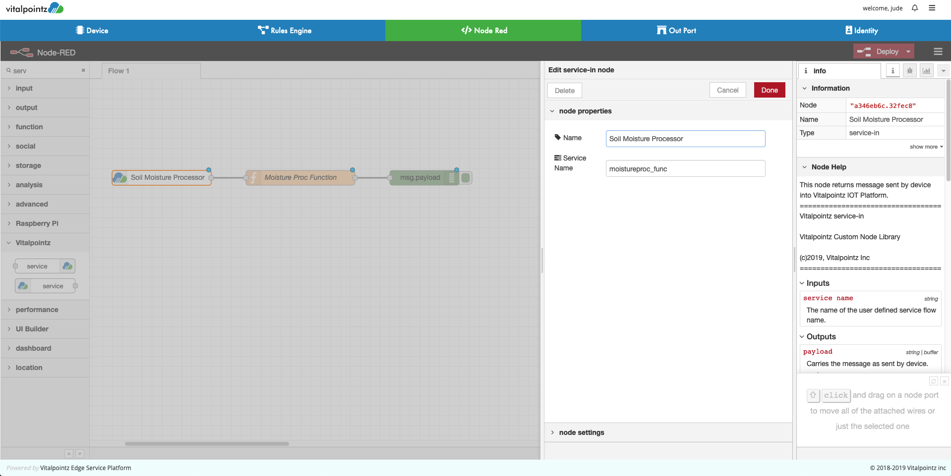Open the top-right hamburger menu
This screenshot has height=476, width=951.
coord(932,8)
